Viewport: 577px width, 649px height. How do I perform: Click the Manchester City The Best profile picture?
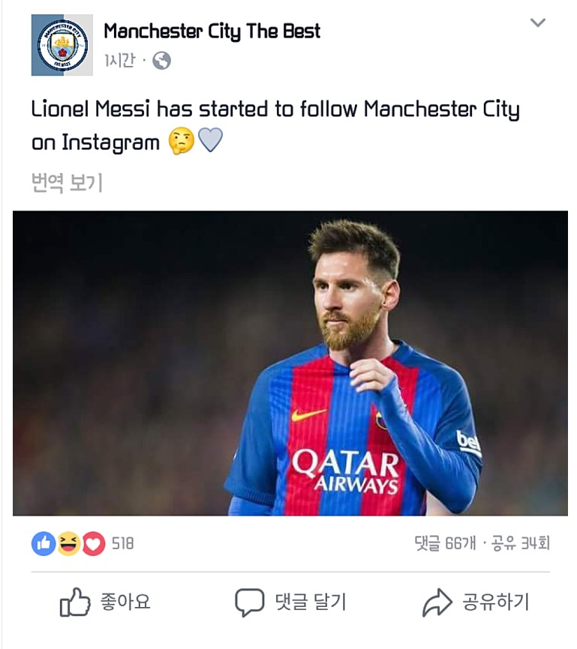coord(62,45)
